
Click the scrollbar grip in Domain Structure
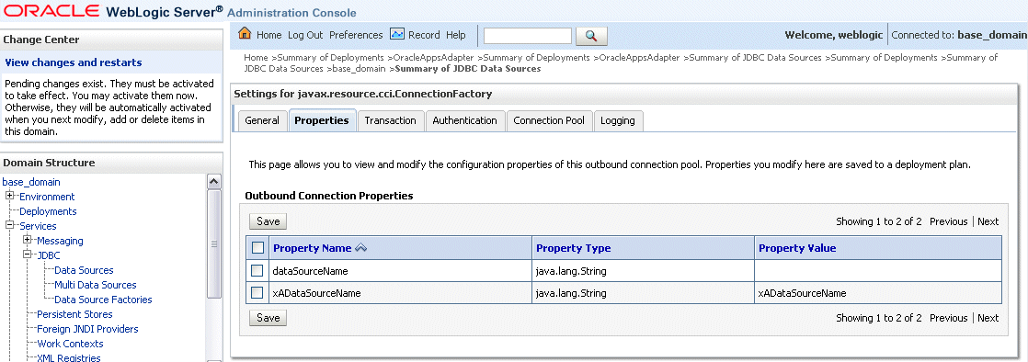pos(213,243)
